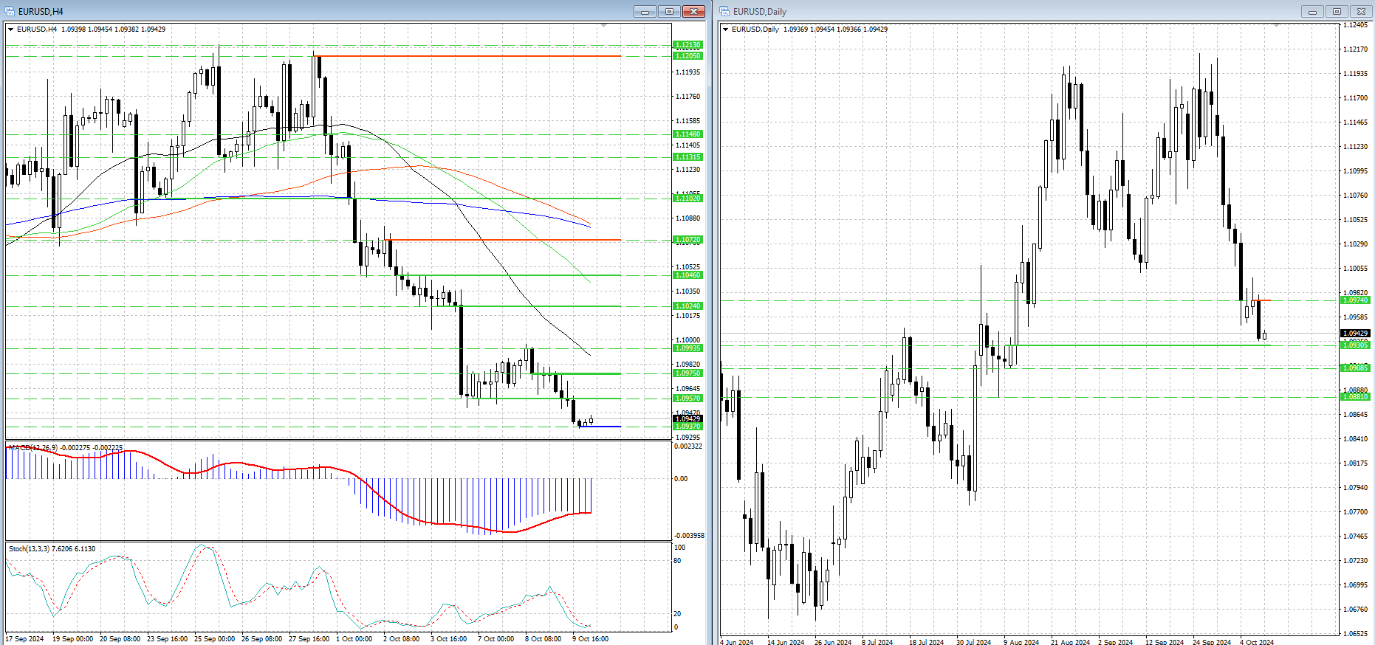The image size is (1375, 645).
Task: Minimize the EURUSD,H4 chart window
Action: (645, 11)
